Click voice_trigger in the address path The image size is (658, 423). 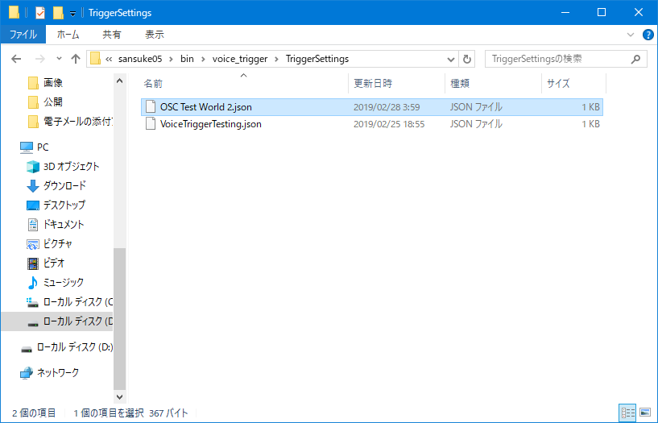[x=240, y=59]
